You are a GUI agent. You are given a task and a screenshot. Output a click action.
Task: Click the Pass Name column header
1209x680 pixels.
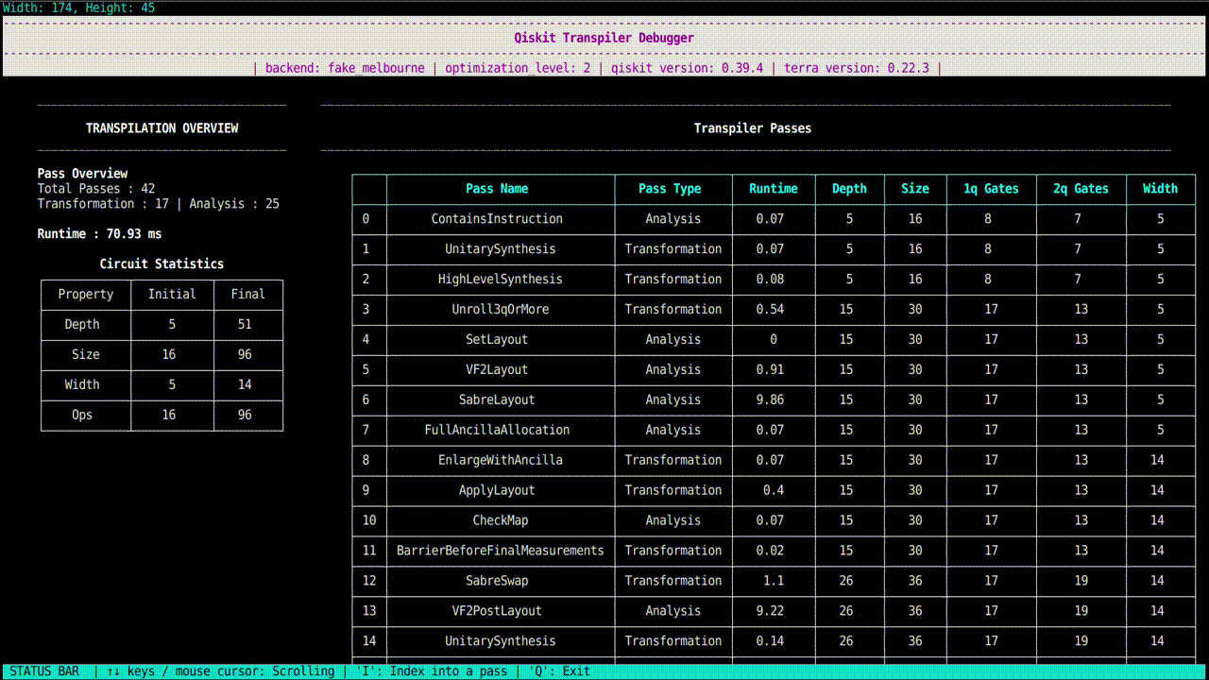pyautogui.click(x=497, y=189)
